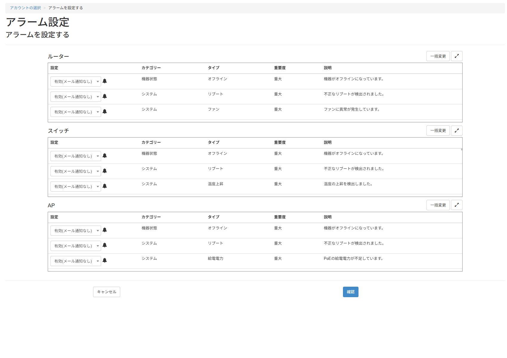Open the setting dropdown for AP reboot alarm
The width and height of the screenshot is (507, 358).
click(x=76, y=246)
